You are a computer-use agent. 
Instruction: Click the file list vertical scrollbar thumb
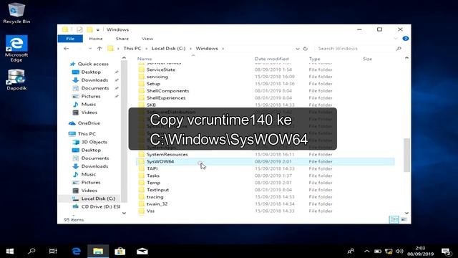click(406, 156)
